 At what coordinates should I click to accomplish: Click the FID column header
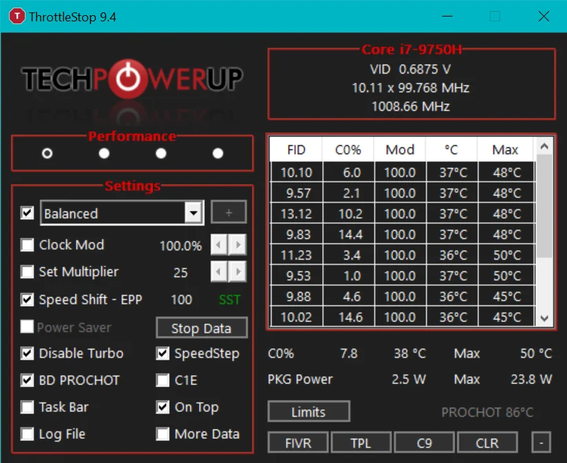(x=296, y=150)
